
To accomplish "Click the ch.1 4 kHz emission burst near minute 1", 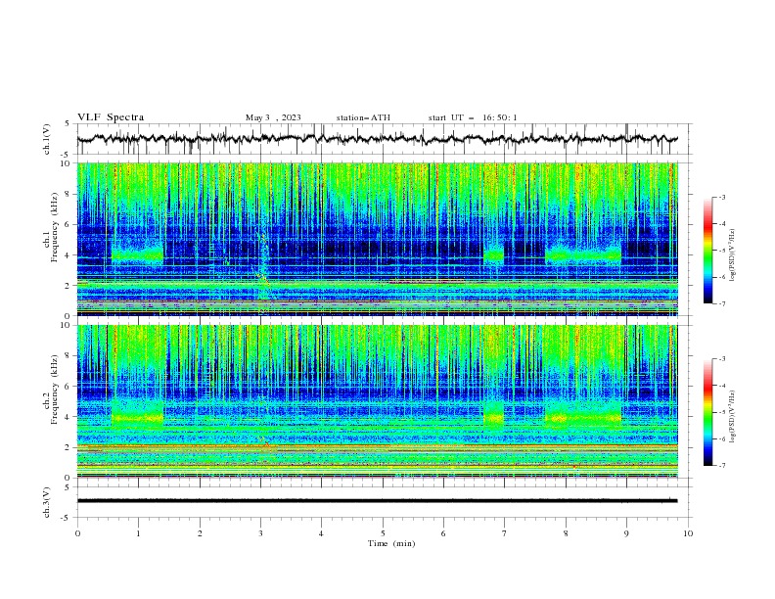I will pos(137,255).
